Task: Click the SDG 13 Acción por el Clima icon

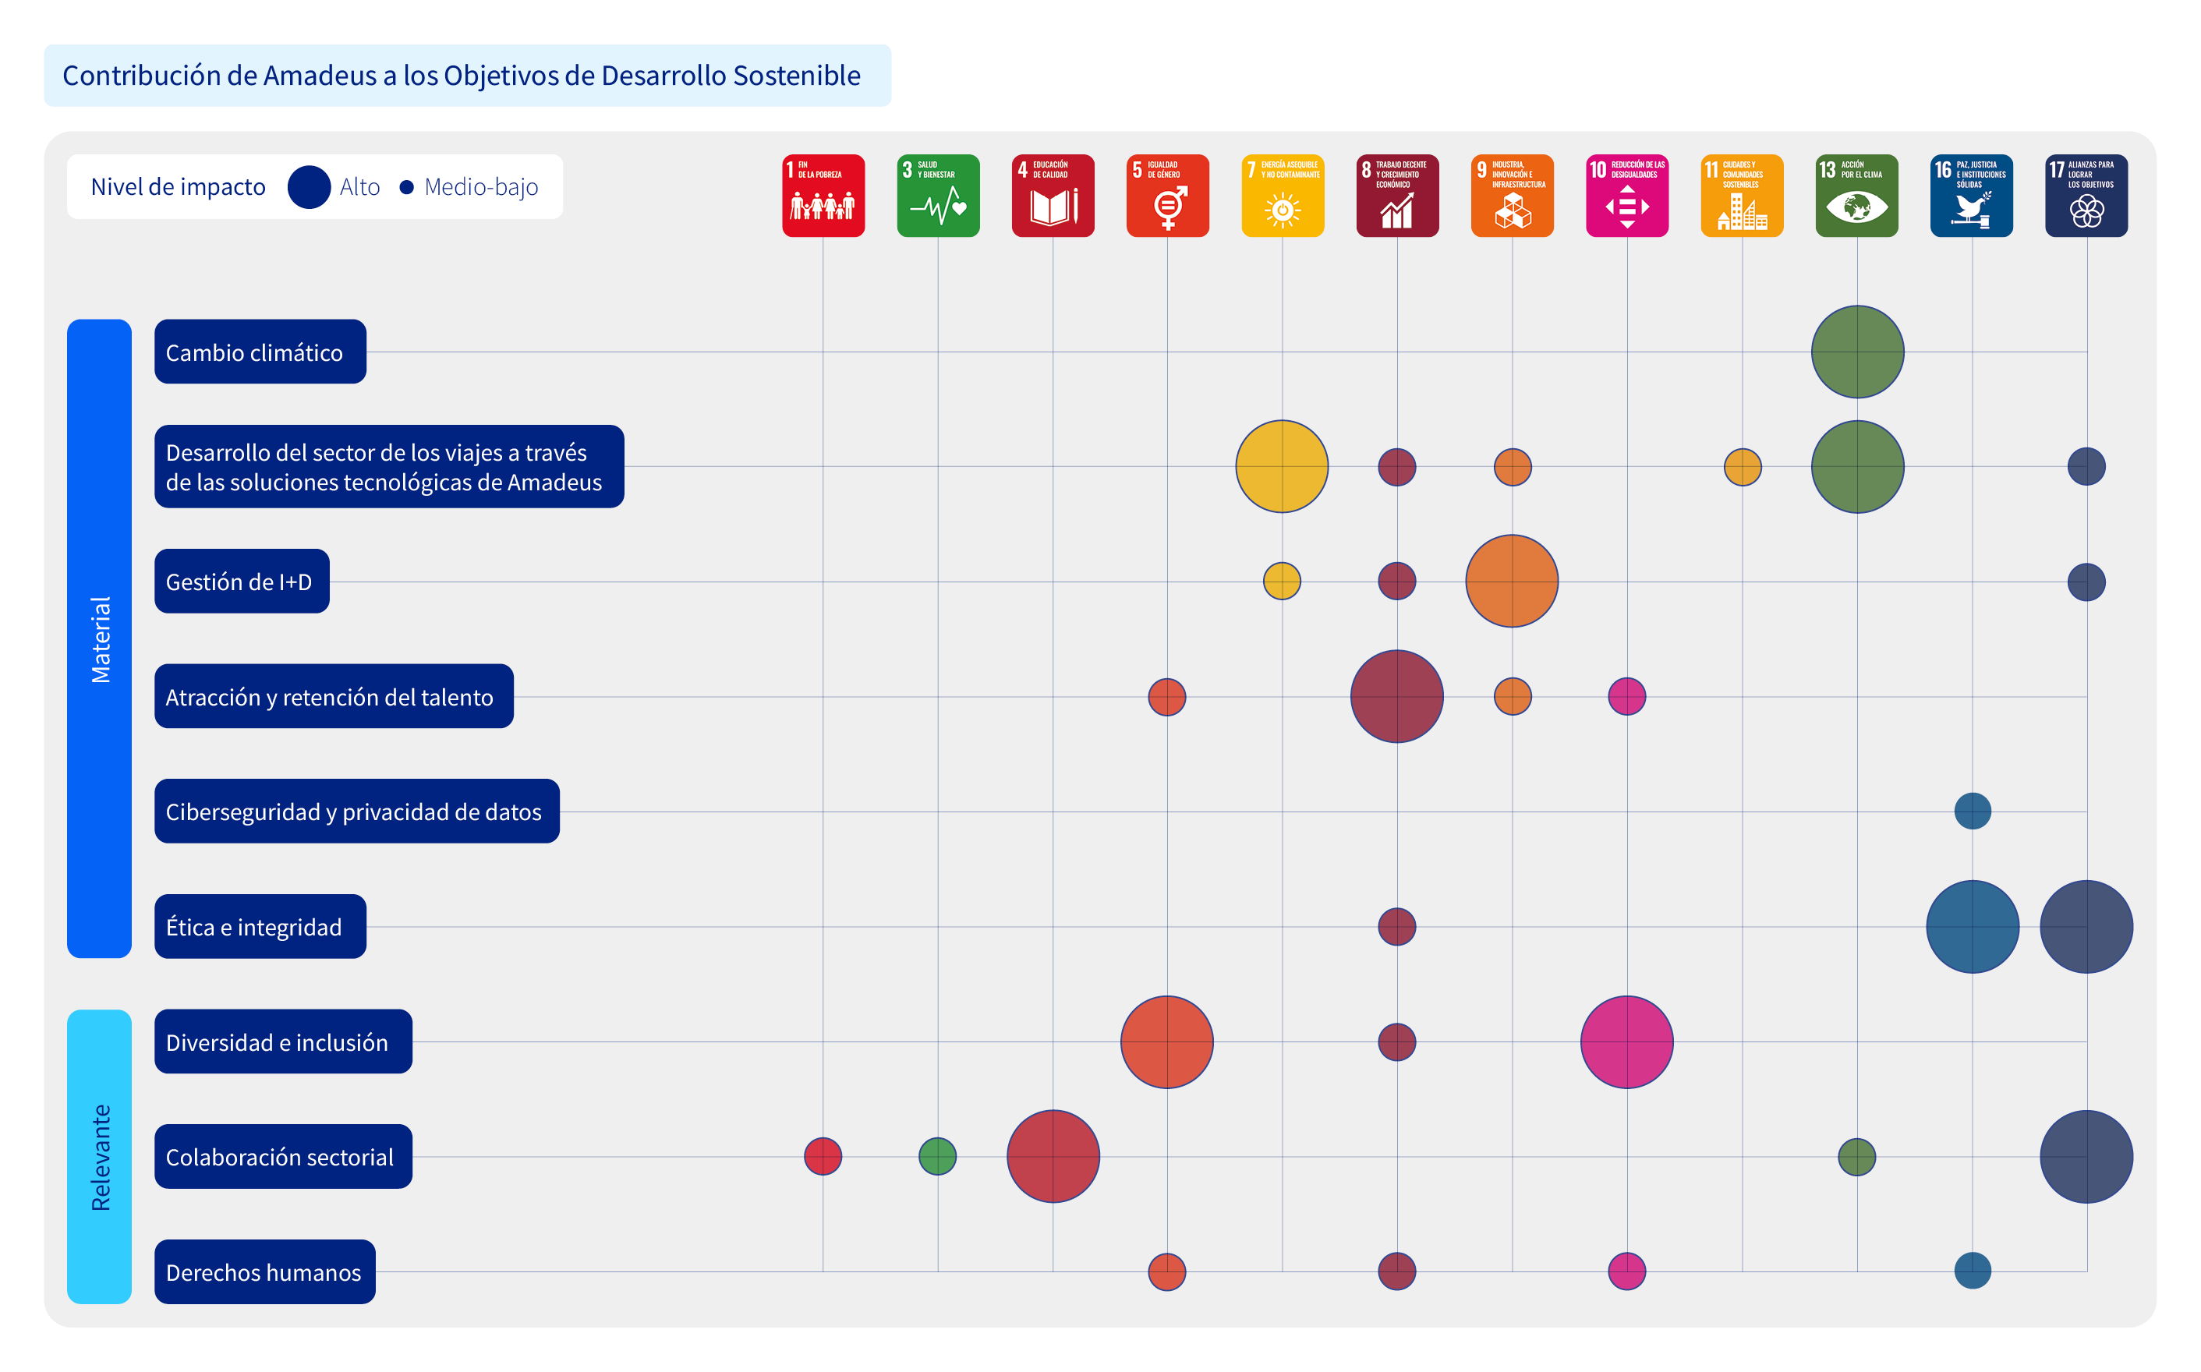Action: 1856,196
